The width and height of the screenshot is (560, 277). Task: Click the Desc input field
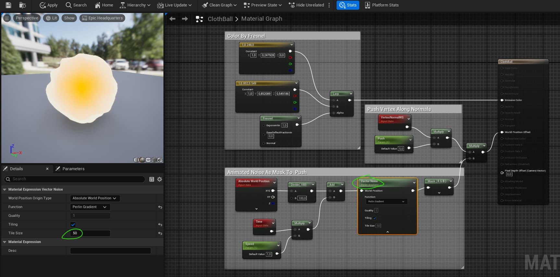tap(110, 251)
